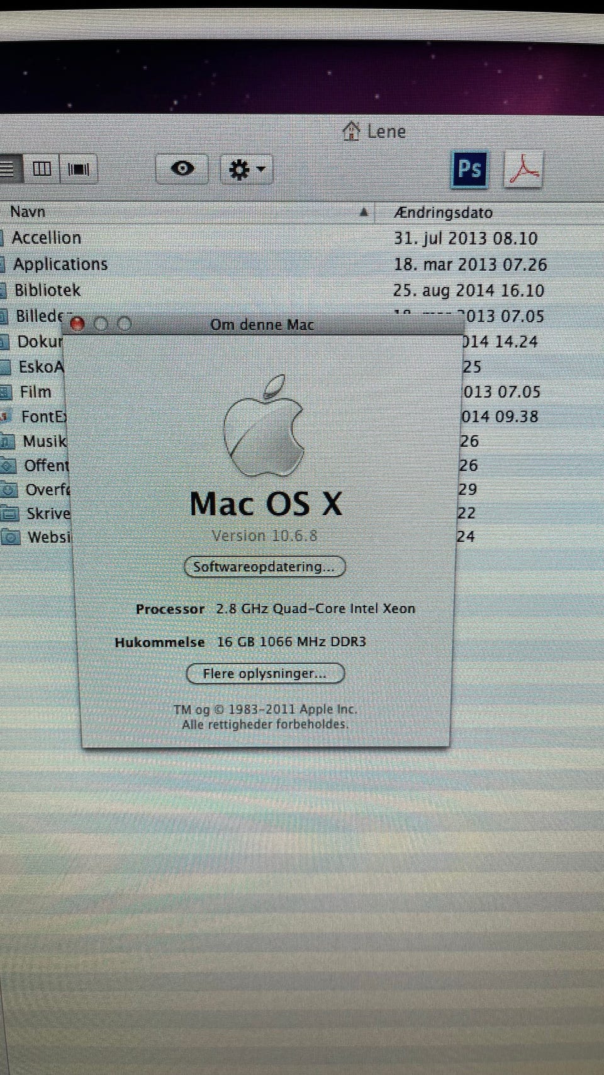Click date 18. mar 2013 07.26
Viewport: 604px width, 1075px height.
(470, 264)
